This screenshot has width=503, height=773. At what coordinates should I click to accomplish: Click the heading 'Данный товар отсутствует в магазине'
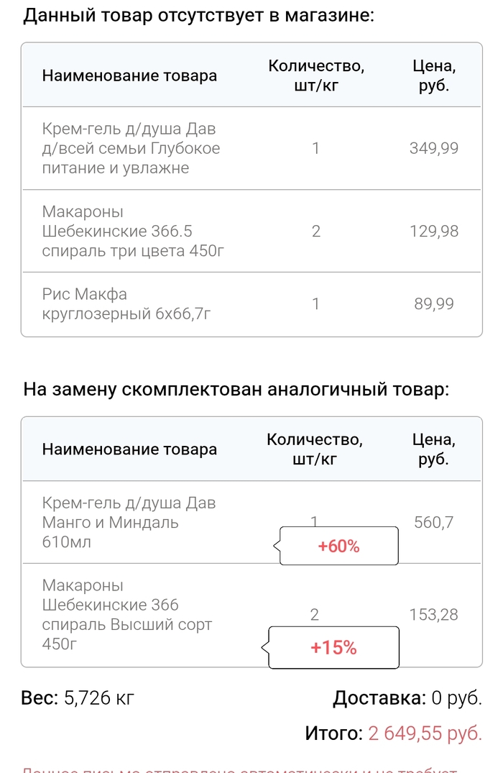coord(199,16)
